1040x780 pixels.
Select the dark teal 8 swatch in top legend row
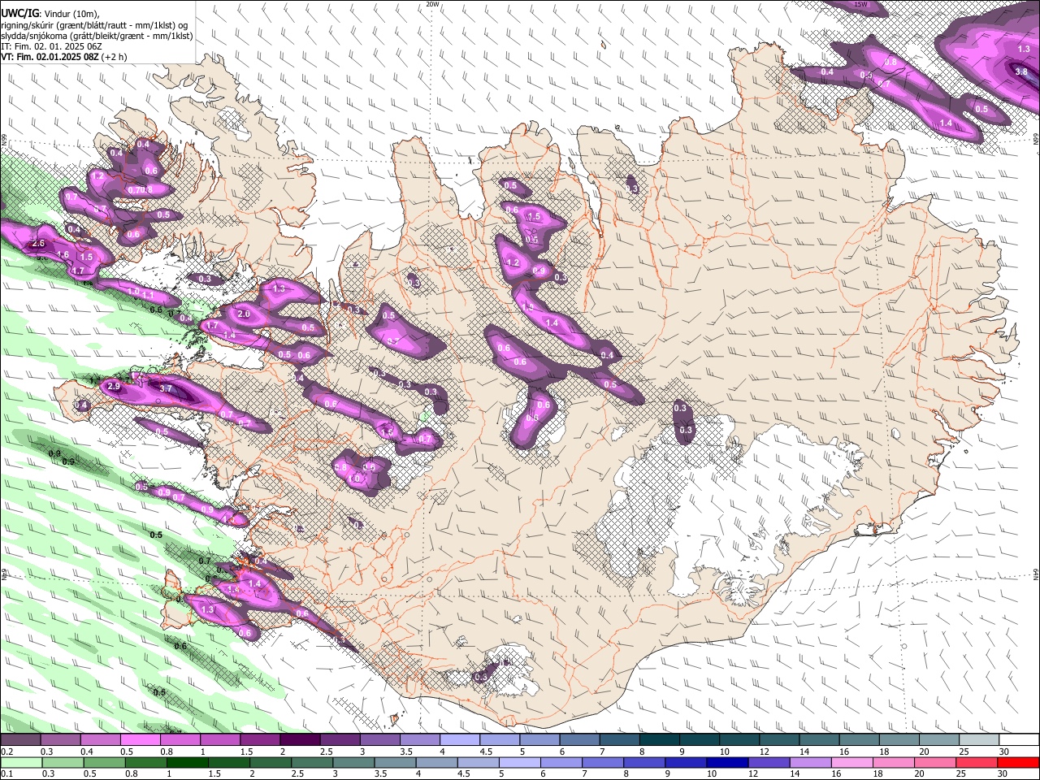click(660, 739)
